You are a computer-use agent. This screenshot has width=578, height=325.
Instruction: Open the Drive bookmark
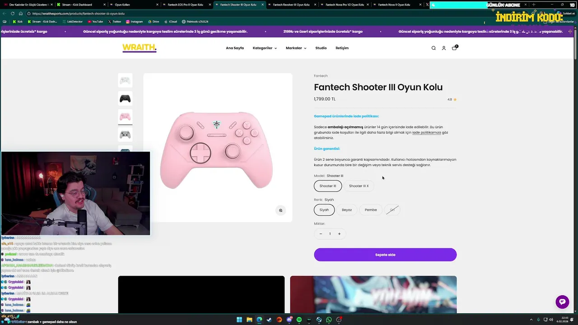coord(153,22)
